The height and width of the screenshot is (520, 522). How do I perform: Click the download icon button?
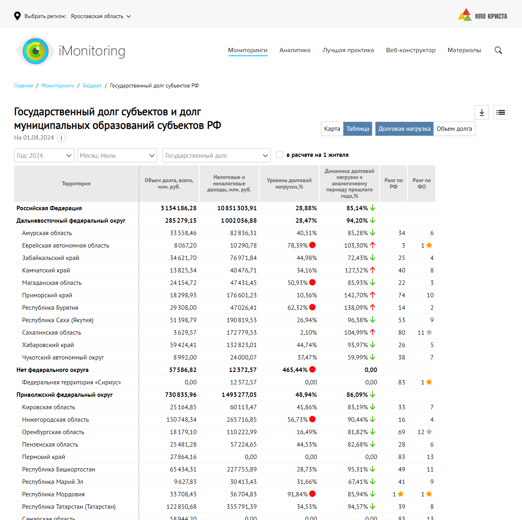(481, 112)
